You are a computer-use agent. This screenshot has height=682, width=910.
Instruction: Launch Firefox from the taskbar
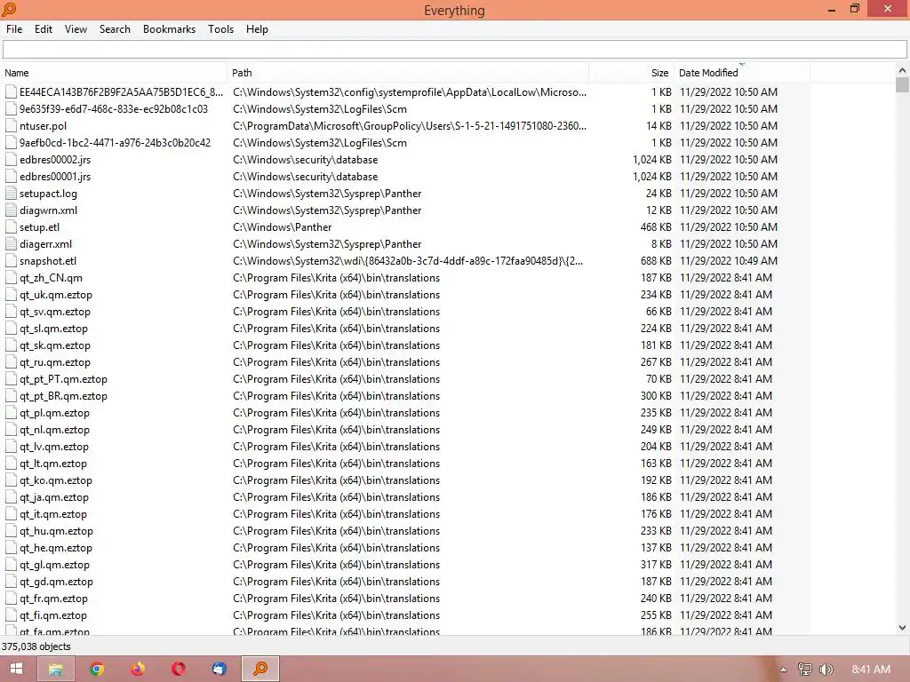(x=138, y=669)
